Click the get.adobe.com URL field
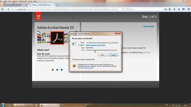Screen dimensions: 191x107 tap(64, 9)
